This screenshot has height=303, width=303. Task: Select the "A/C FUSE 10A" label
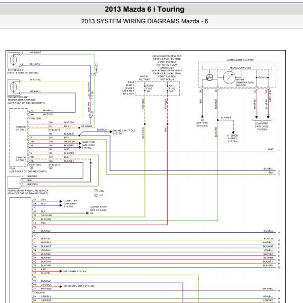(x=172, y=89)
